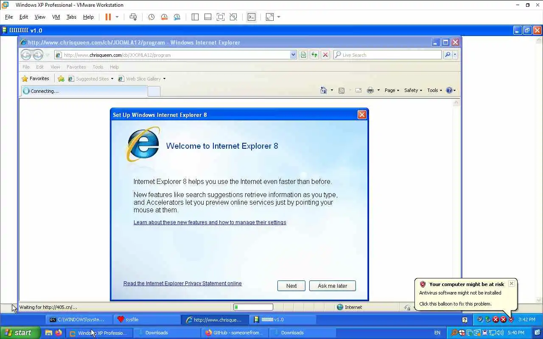Screen dimensions: 543x339
Task: Open the IE Tools command dropdown
Action: 434,90
